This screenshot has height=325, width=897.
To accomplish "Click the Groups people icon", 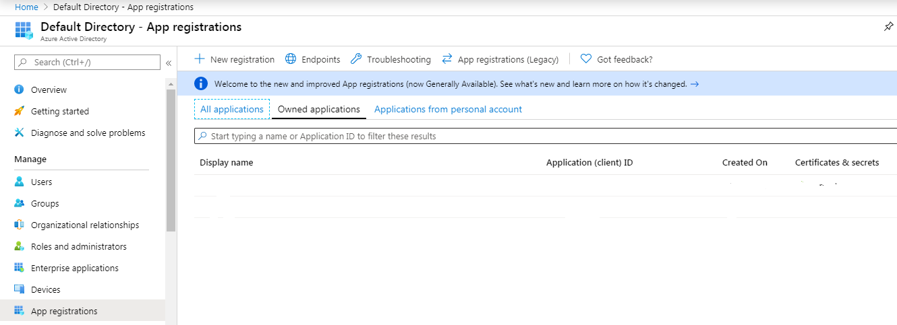I will pyautogui.click(x=19, y=203).
